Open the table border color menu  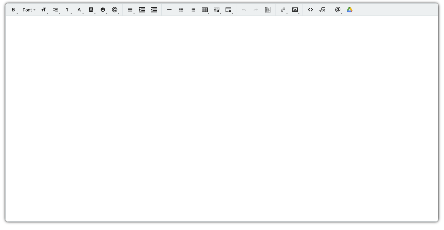pyautogui.click(x=229, y=10)
